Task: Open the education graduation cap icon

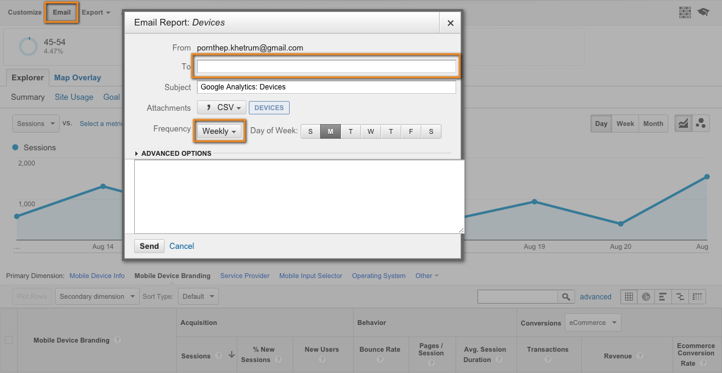Action: coord(703,12)
